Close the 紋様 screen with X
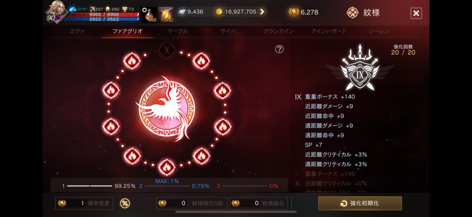 click(416, 13)
